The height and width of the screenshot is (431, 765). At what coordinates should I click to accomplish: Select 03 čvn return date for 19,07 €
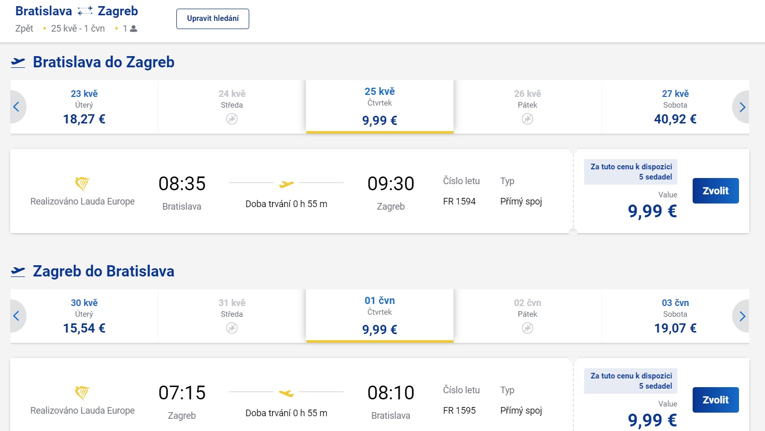(675, 316)
